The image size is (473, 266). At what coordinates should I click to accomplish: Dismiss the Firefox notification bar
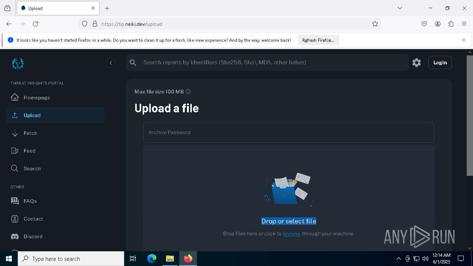point(464,40)
